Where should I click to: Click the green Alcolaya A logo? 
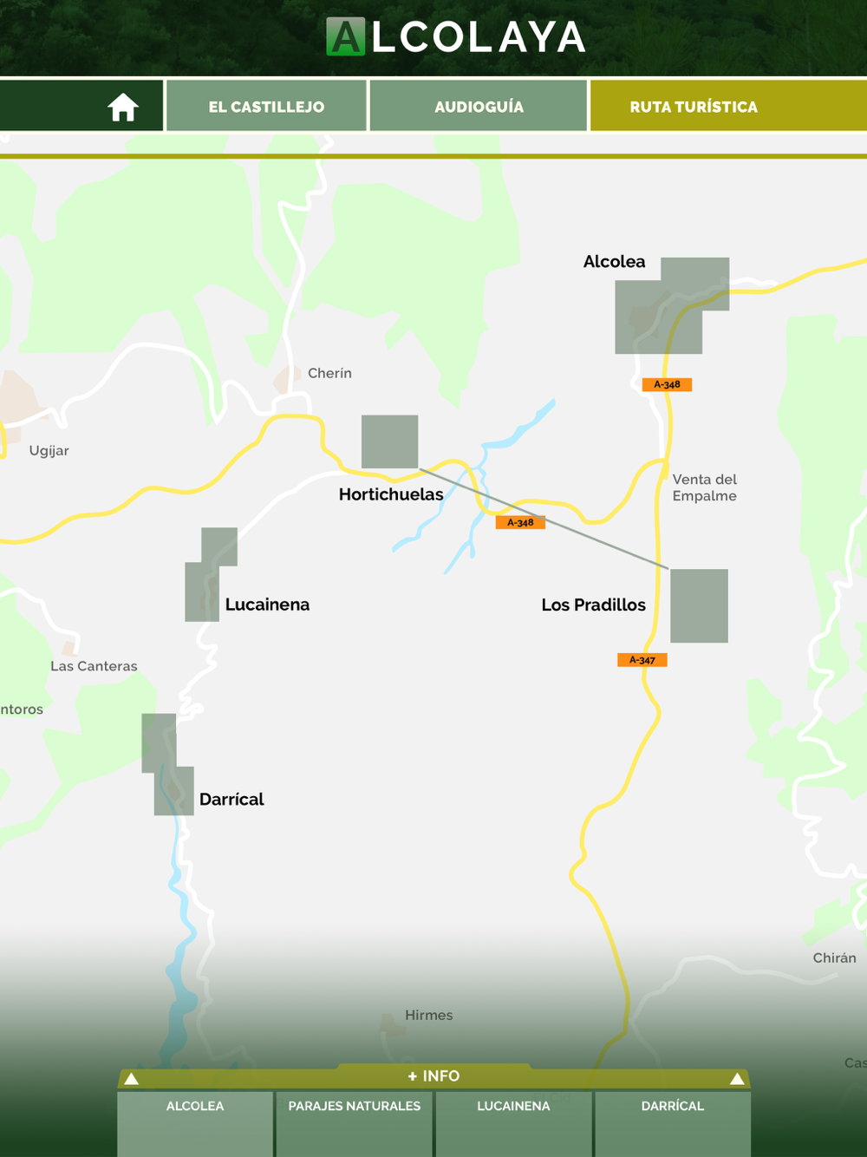[345, 37]
